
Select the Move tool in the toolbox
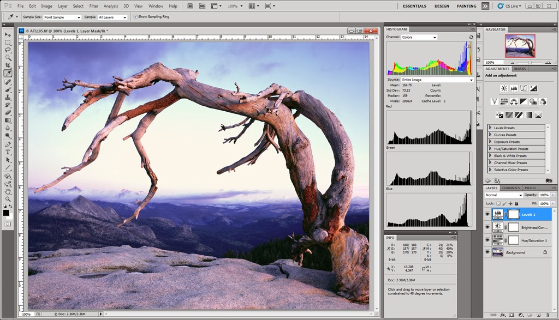(x=8, y=34)
